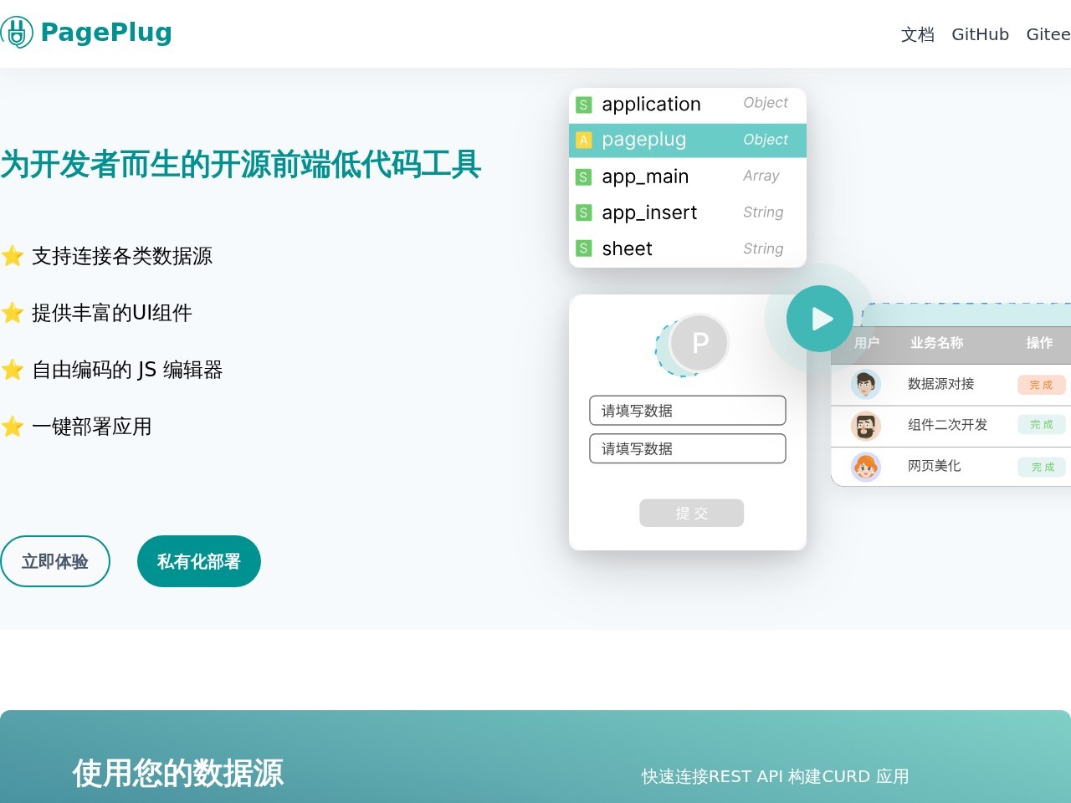Click the PagePlug brand name
The height and width of the screenshot is (803, 1071).
pyautogui.click(x=106, y=33)
